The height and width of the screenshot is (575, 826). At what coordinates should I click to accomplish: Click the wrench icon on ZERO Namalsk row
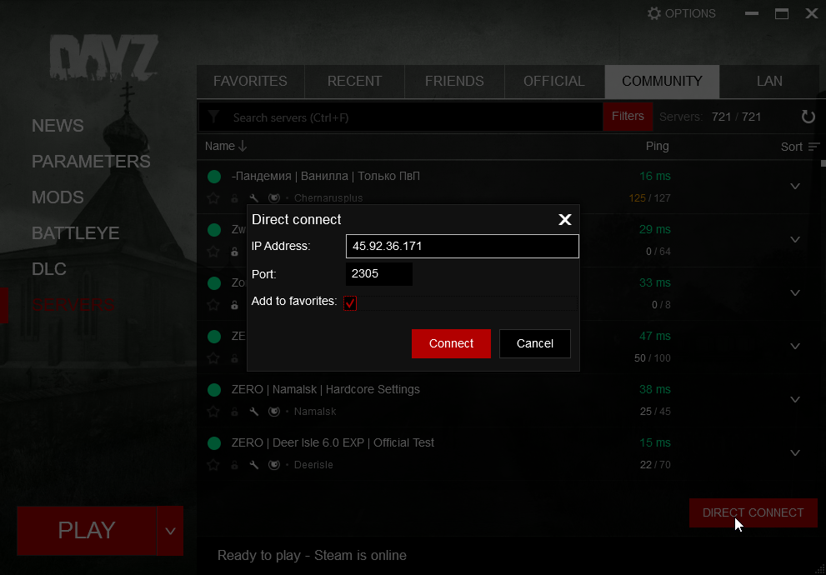point(254,411)
